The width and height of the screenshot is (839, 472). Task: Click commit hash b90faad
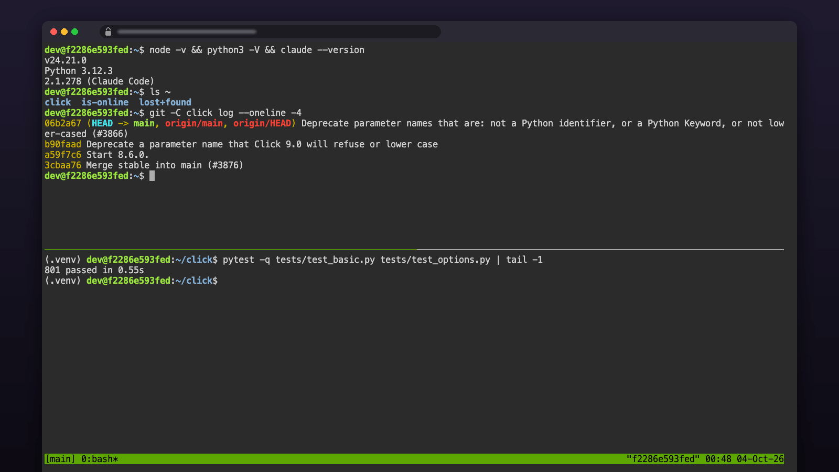point(63,144)
